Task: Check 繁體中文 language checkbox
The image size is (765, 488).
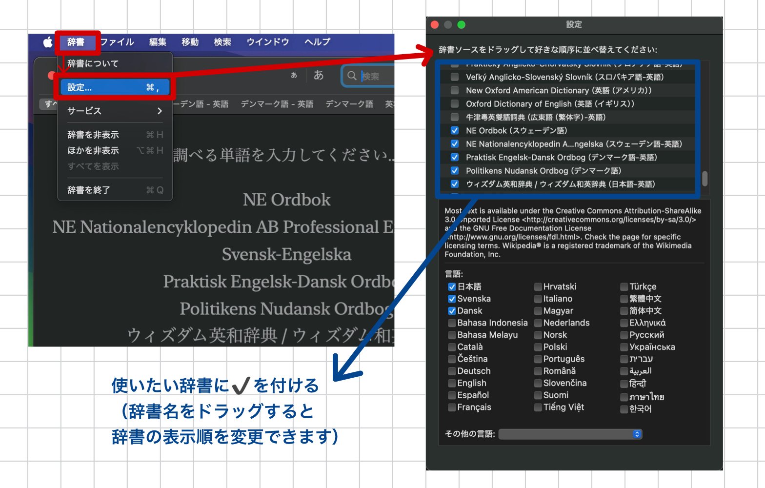Action: 624,299
